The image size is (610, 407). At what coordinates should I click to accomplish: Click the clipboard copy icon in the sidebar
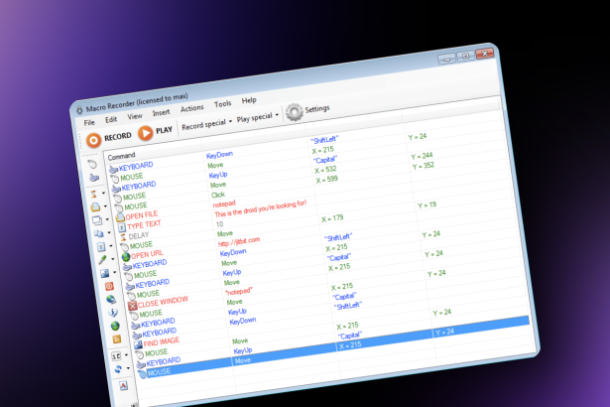pyautogui.click(x=99, y=233)
